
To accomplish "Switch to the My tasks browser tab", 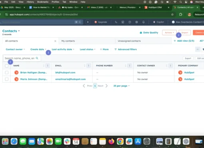I will click(x=70, y=7).
